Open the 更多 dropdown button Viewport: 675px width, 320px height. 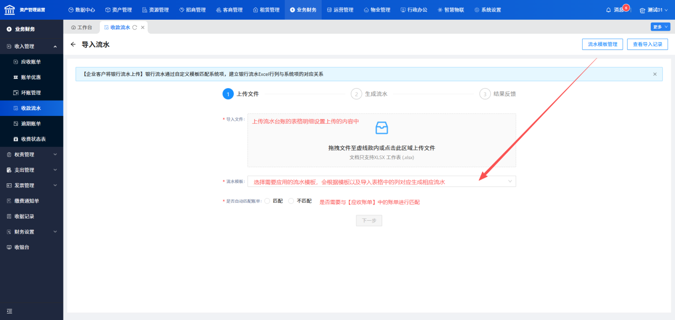[x=660, y=27]
